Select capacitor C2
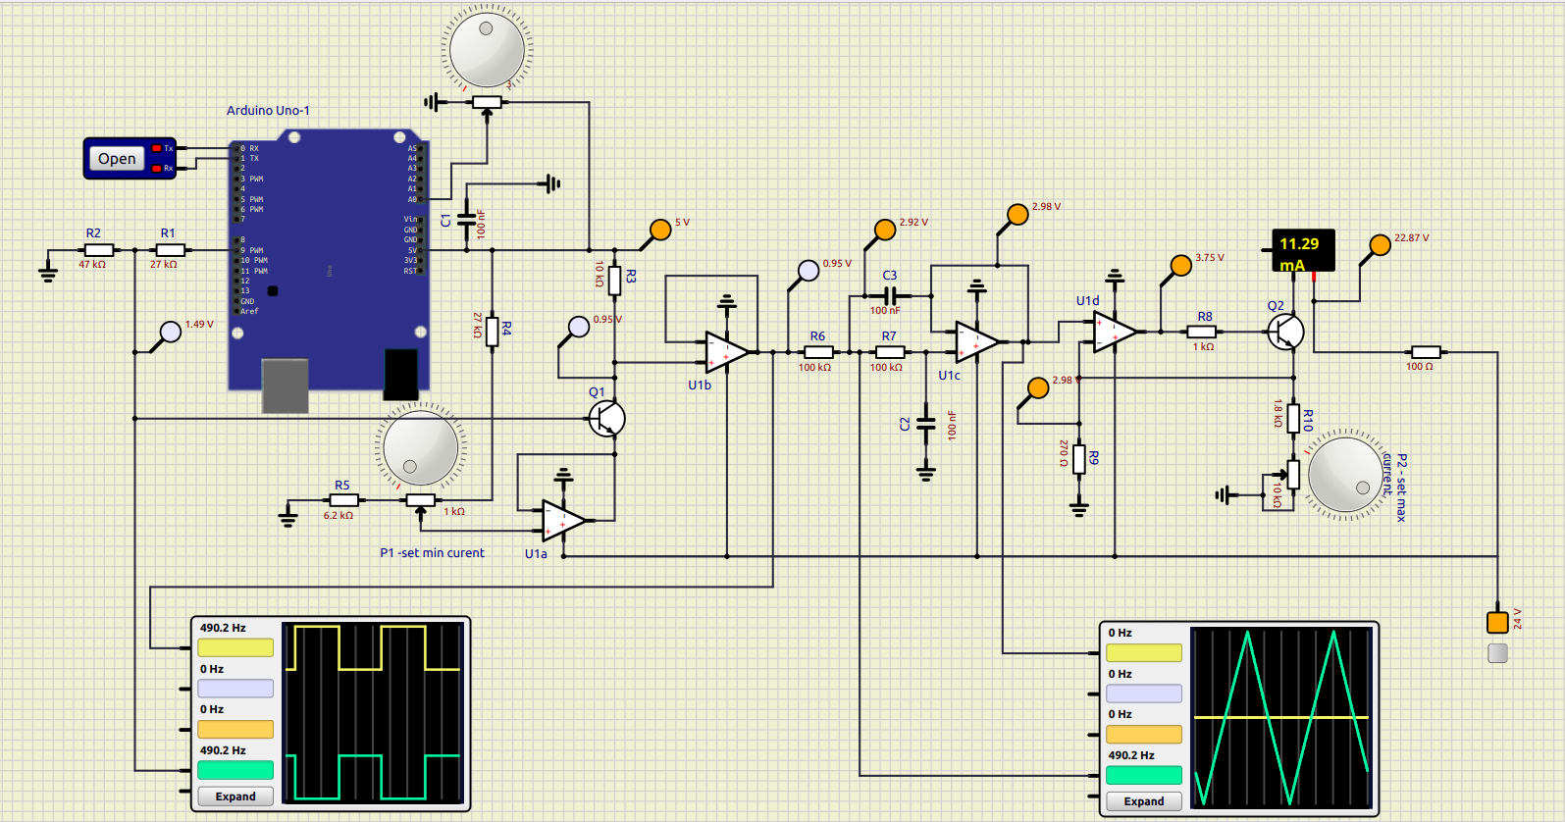1565x822 pixels. point(925,424)
